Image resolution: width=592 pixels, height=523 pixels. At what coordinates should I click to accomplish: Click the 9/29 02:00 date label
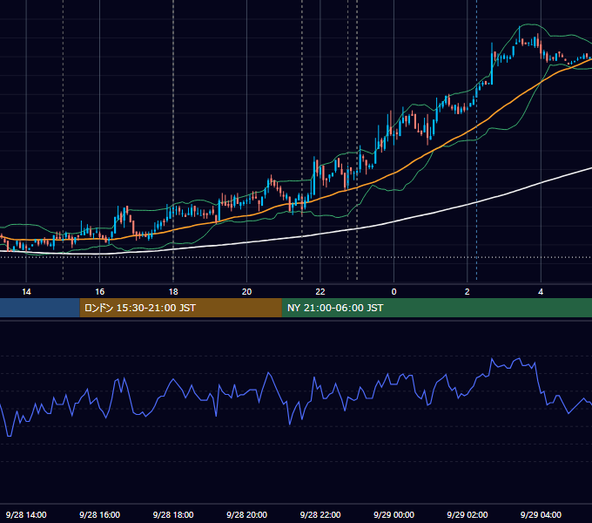(x=467, y=514)
